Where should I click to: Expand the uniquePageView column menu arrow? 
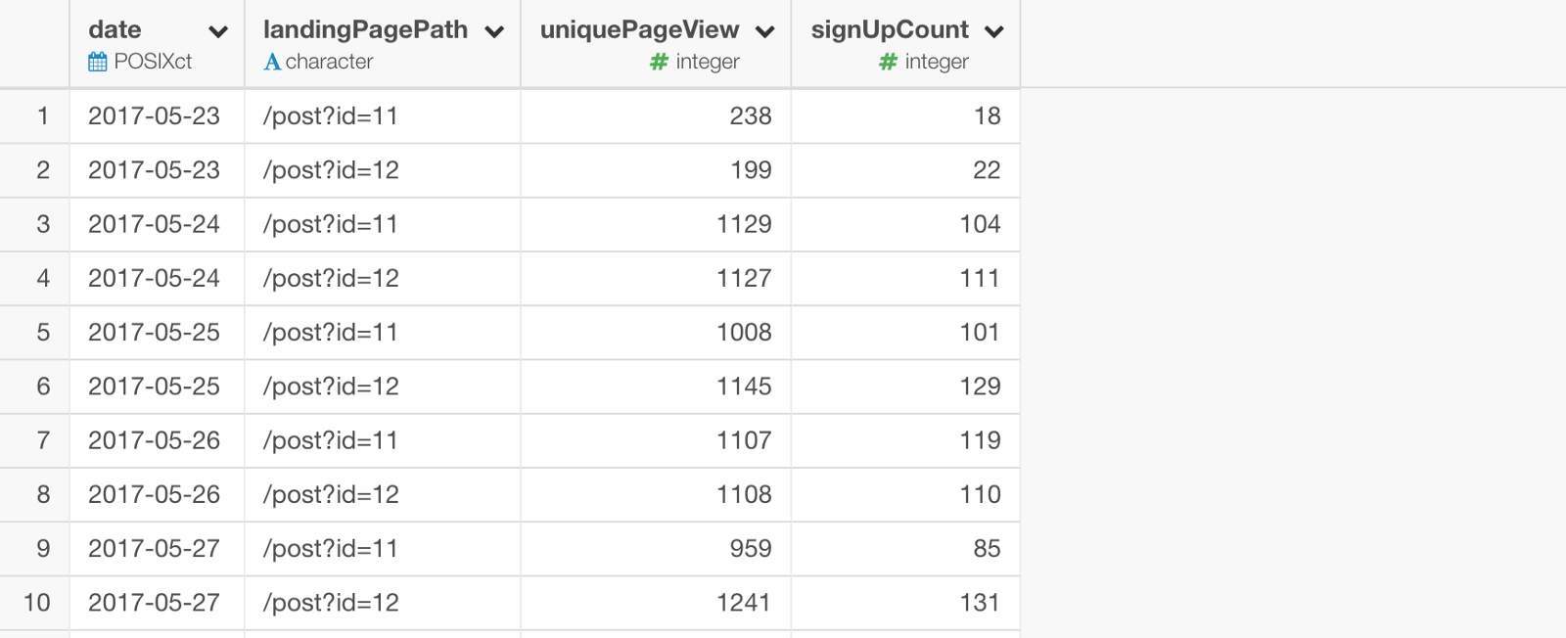pos(765,31)
